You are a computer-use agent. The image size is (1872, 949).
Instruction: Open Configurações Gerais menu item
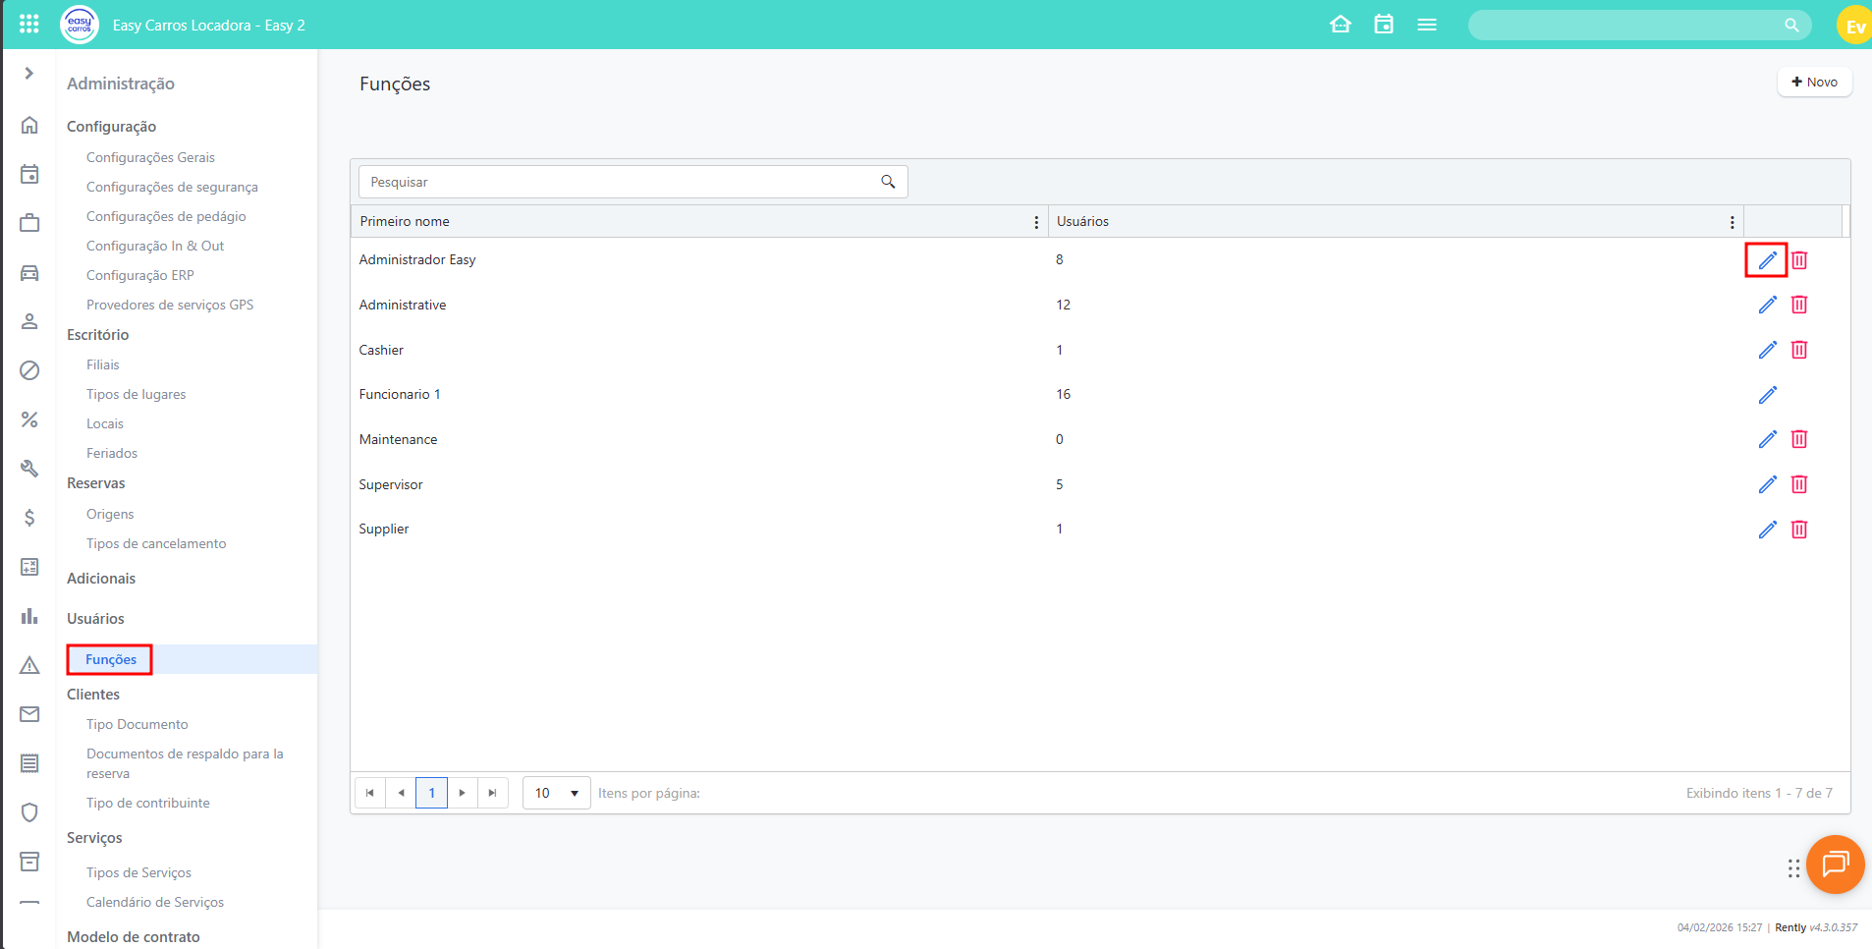[150, 157]
